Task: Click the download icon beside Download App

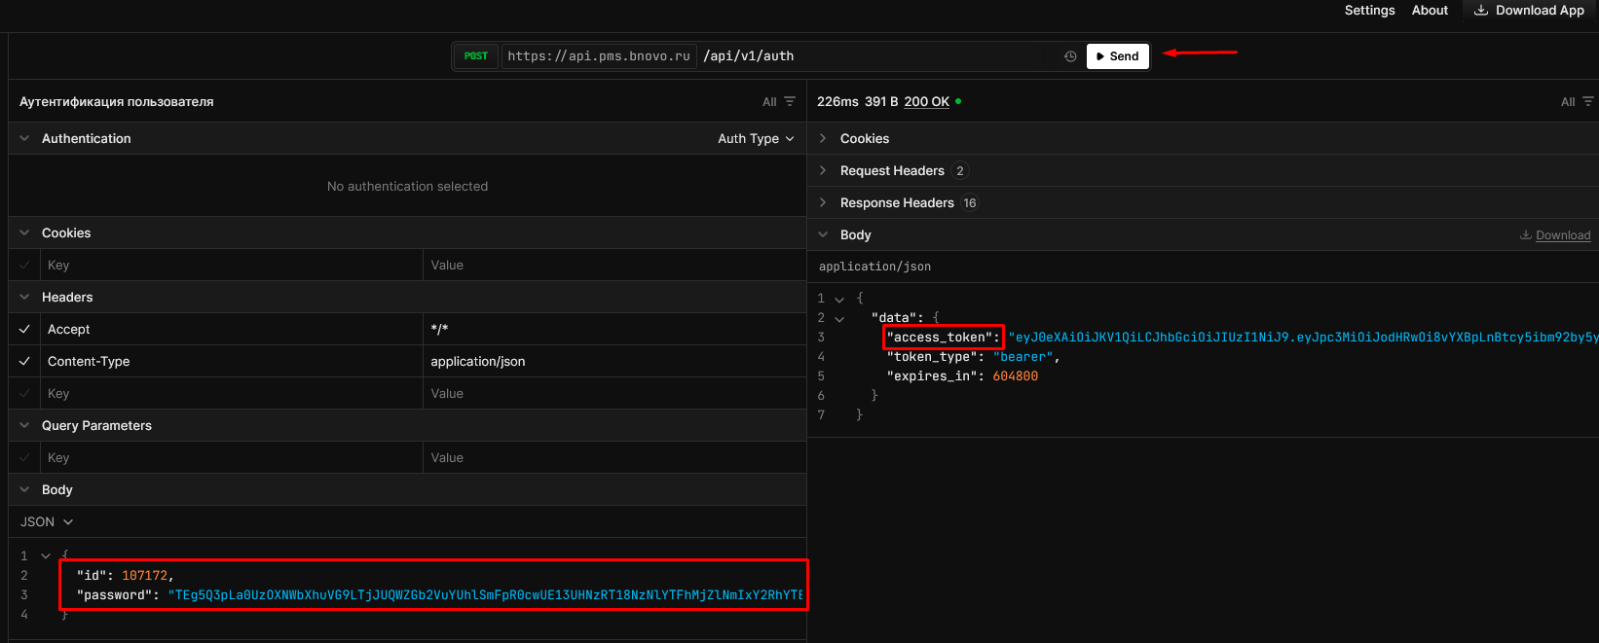Action: 1481,11
